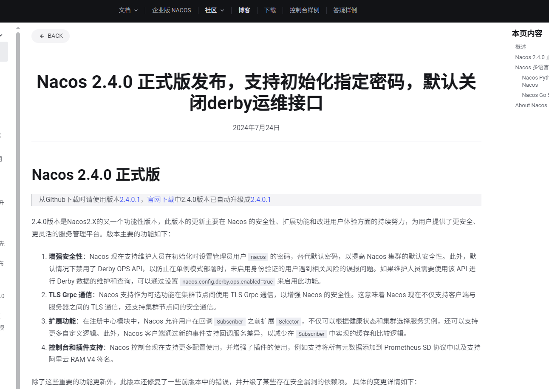
Task: Click the bold text 控制台和插件支持
Action: tap(76, 347)
